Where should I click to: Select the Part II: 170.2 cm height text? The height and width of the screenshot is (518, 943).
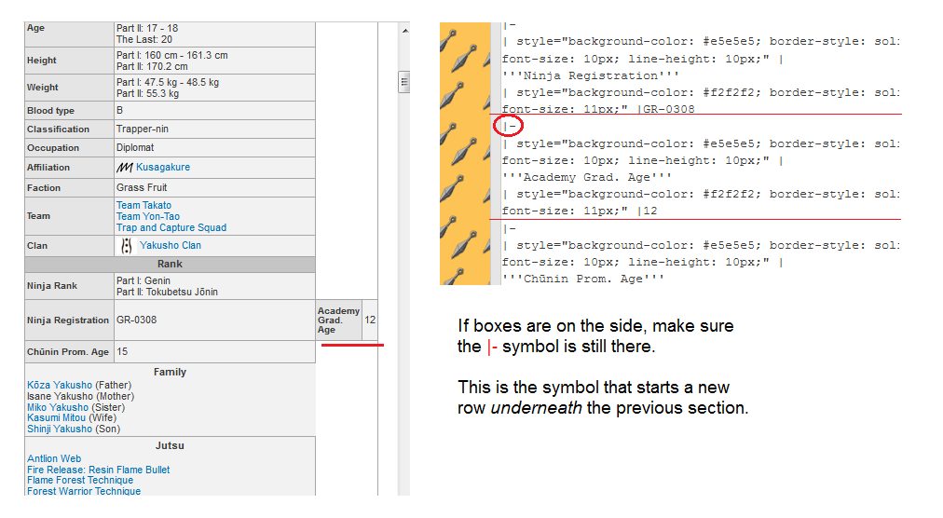click(x=152, y=67)
